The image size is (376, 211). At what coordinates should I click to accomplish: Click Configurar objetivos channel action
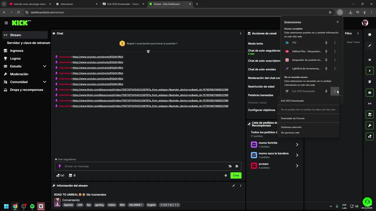click(261, 110)
